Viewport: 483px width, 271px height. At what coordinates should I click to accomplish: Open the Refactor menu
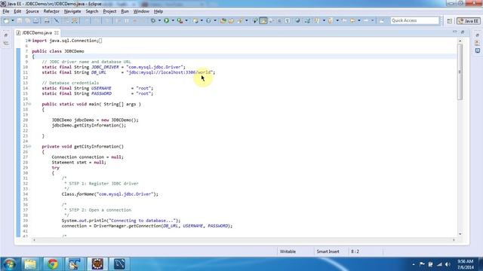(51, 11)
